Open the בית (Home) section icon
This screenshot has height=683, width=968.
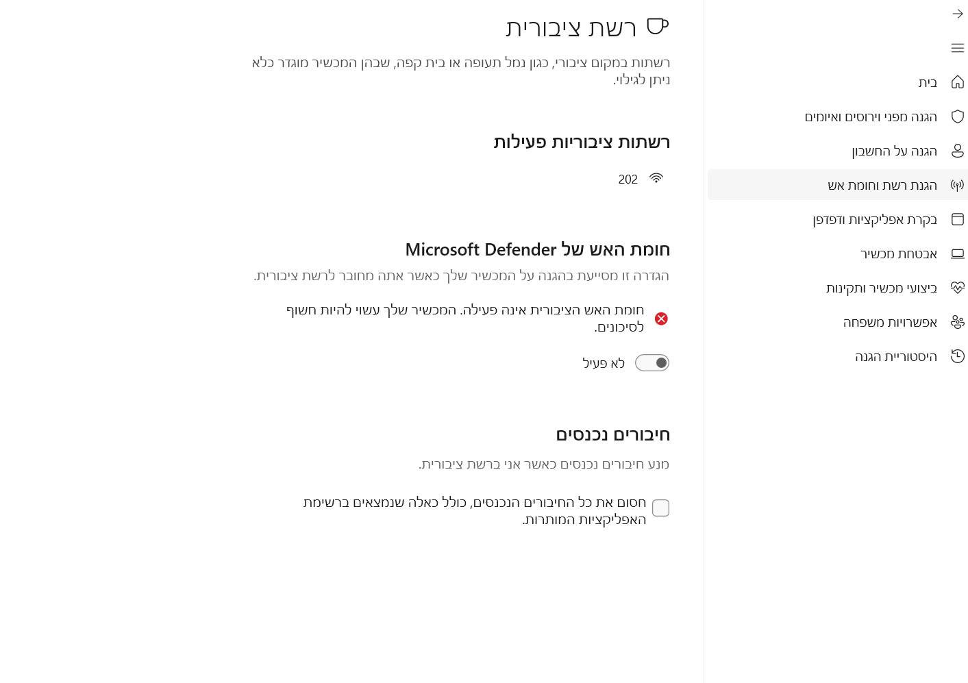(x=957, y=82)
